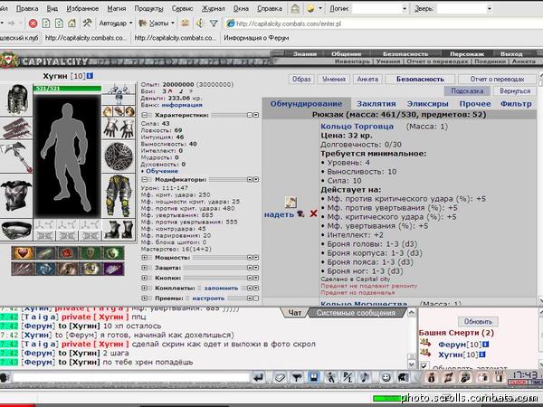Open the Прочее inventory tab

click(x=475, y=104)
